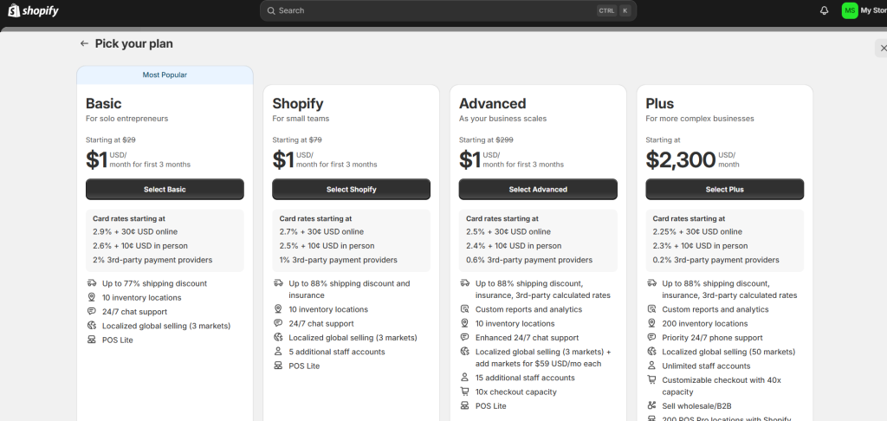Click the POS Lite icon in the Advanced plan
This screenshot has height=421, width=887.
tap(465, 406)
